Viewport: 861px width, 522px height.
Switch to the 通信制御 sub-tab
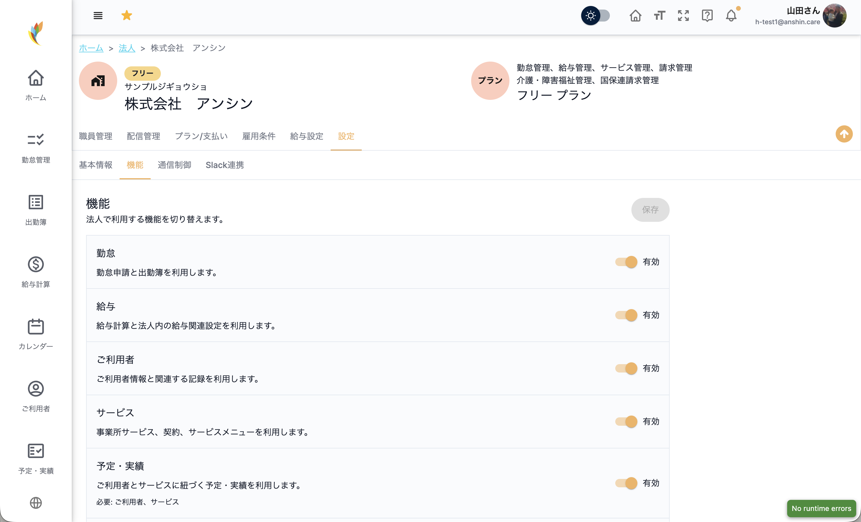[174, 165]
